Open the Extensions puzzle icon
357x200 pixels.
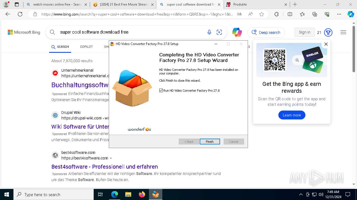pyautogui.click(x=276, y=14)
